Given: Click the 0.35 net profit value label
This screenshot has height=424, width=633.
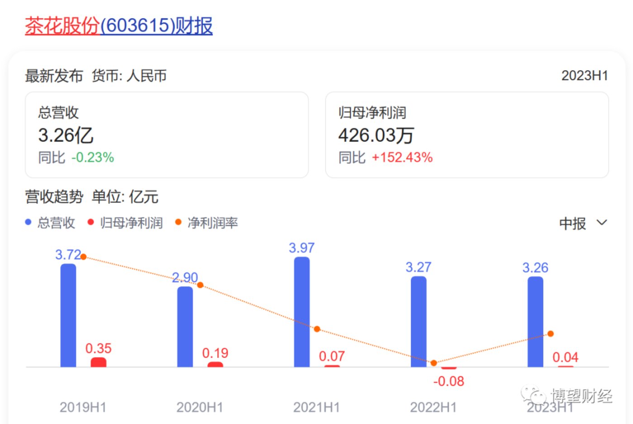Looking at the screenshot, I should (99, 349).
